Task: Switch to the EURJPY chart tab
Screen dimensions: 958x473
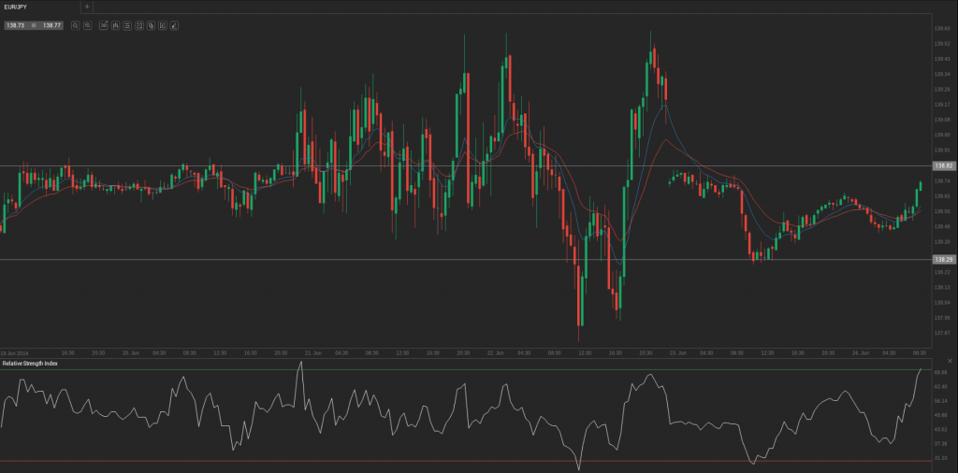Action: pyautogui.click(x=17, y=7)
